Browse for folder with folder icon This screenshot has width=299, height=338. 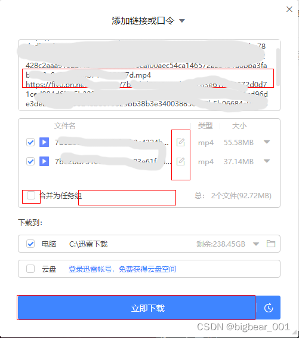(271, 244)
